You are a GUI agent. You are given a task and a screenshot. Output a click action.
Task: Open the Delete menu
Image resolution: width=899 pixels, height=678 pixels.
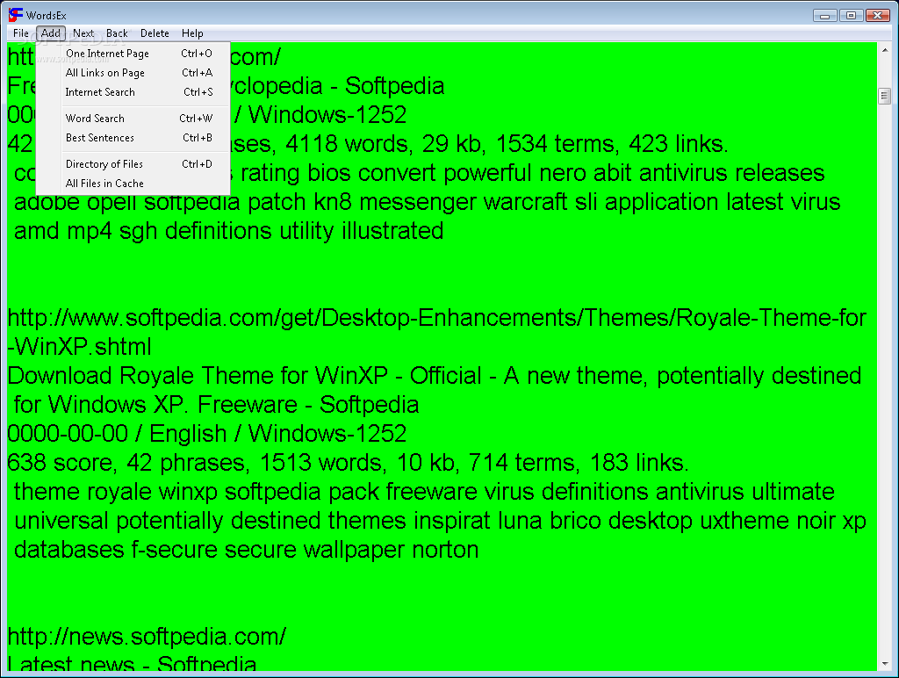(155, 33)
